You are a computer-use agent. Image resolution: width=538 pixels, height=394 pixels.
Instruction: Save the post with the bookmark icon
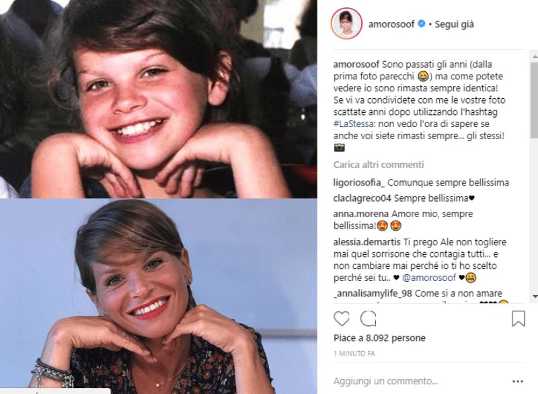pyautogui.click(x=518, y=319)
